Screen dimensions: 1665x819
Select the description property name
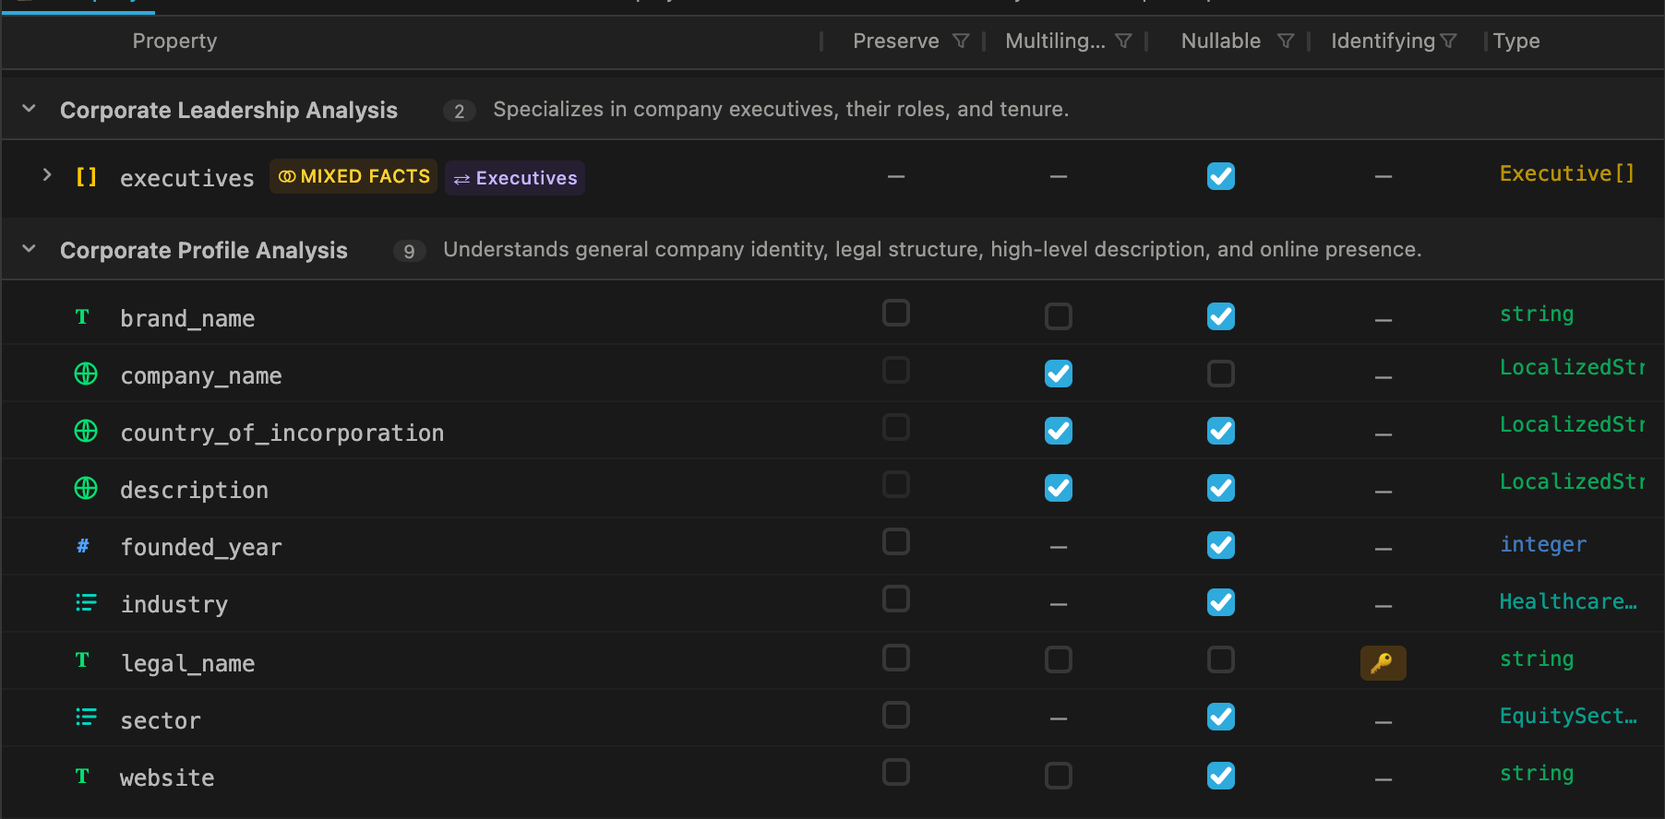195,491
